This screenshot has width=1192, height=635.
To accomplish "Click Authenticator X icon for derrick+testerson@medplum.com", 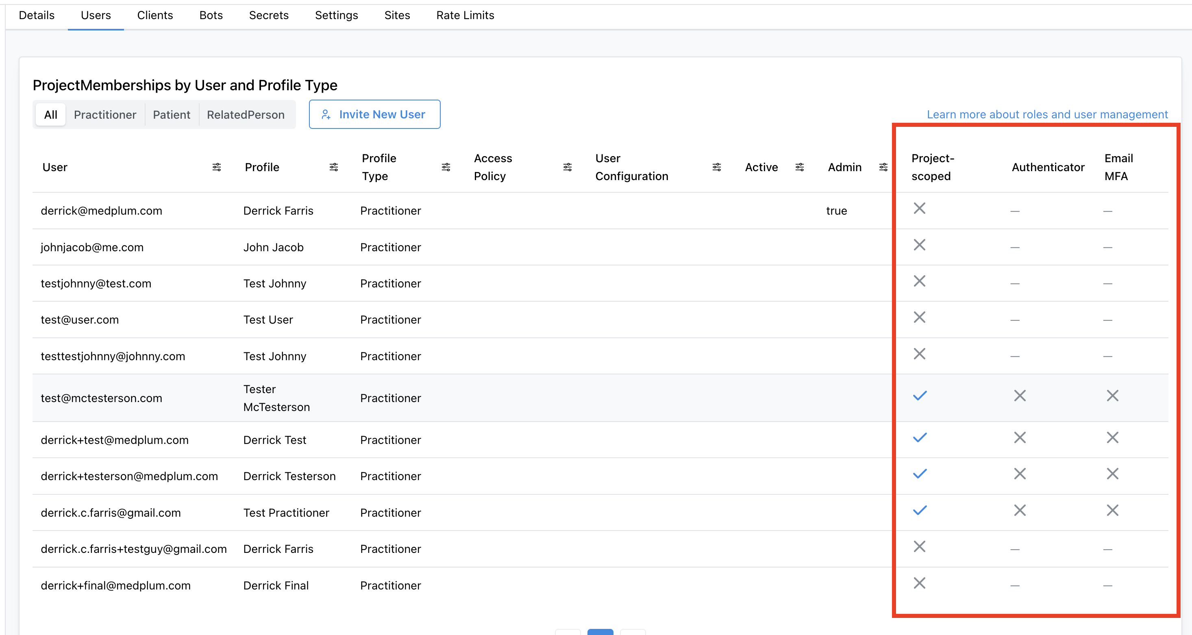I will (1020, 474).
